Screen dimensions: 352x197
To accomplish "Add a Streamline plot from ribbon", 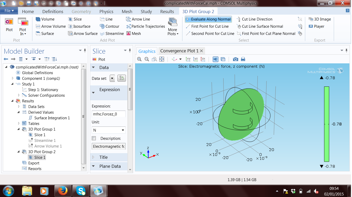I will 112,34.
